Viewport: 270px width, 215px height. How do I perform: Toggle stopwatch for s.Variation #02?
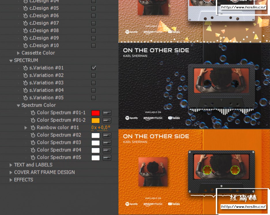click(x=25, y=75)
